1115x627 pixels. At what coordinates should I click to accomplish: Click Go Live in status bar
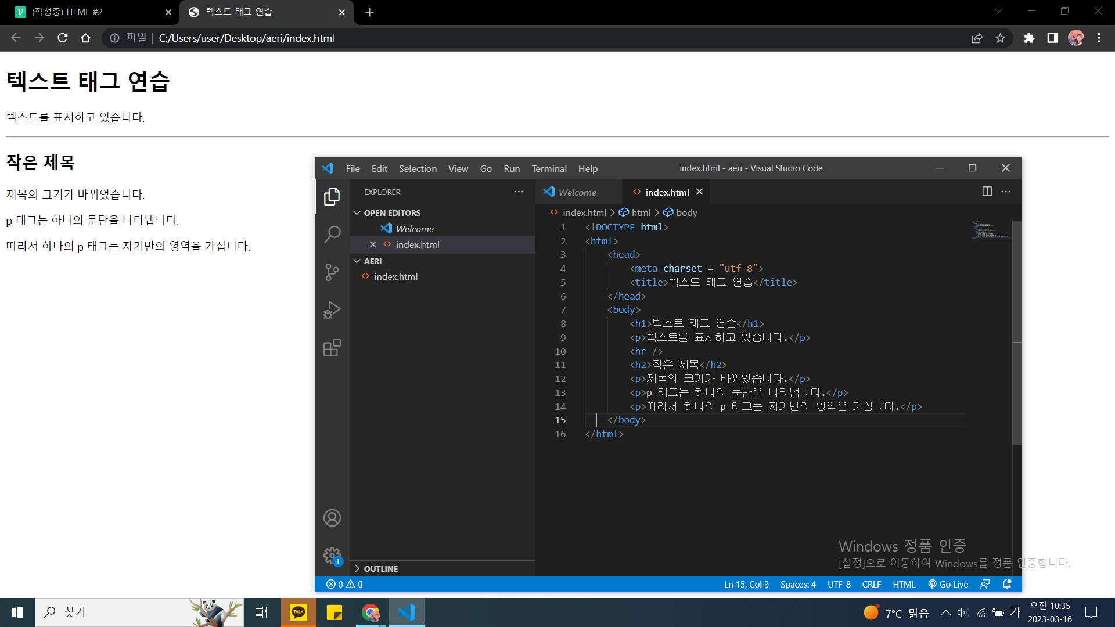(x=948, y=584)
